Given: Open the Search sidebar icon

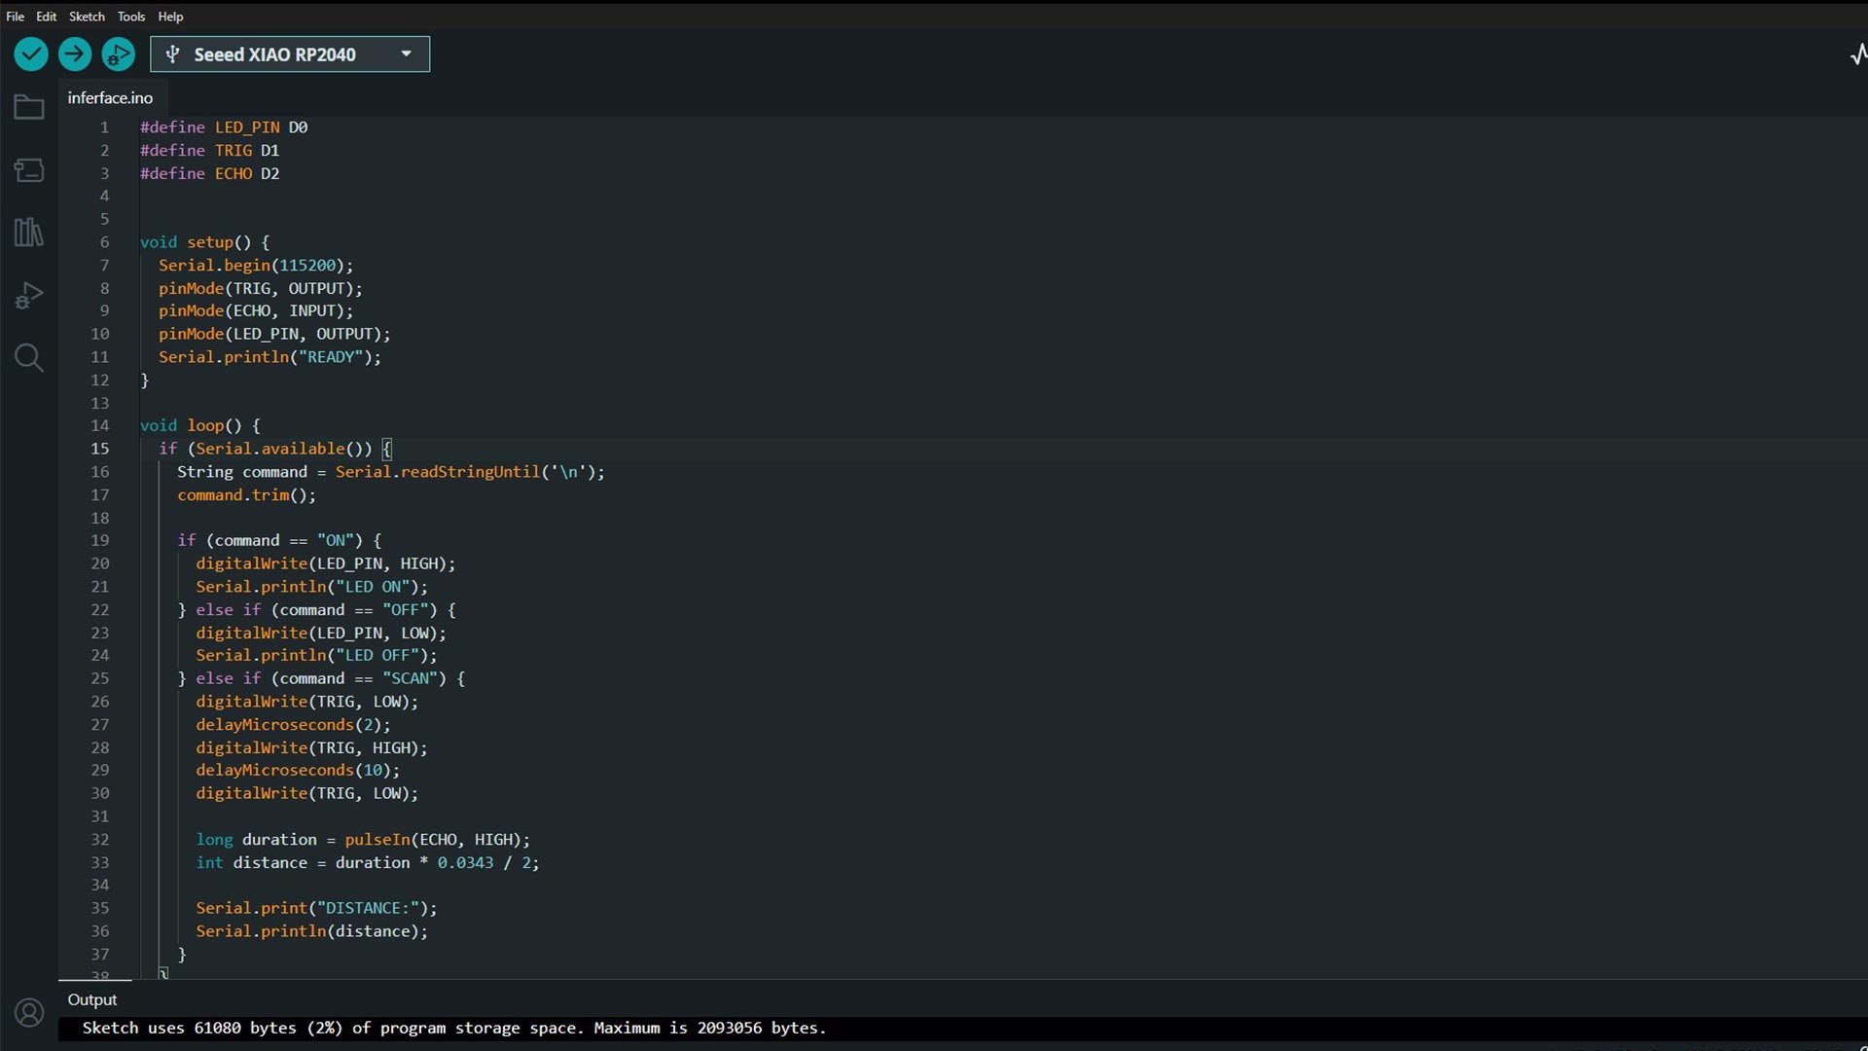Looking at the screenshot, I should tap(29, 358).
